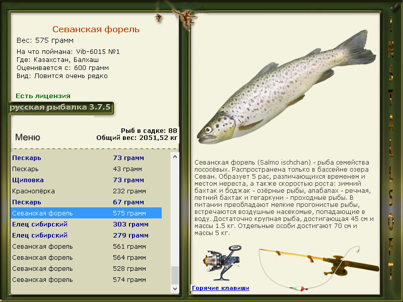Select Севанская форель 528 грамм row
Screen dimensions: 403x302
[x=86, y=268]
